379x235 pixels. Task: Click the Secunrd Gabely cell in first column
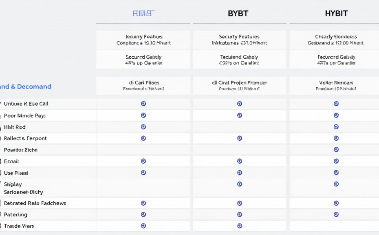click(x=143, y=60)
